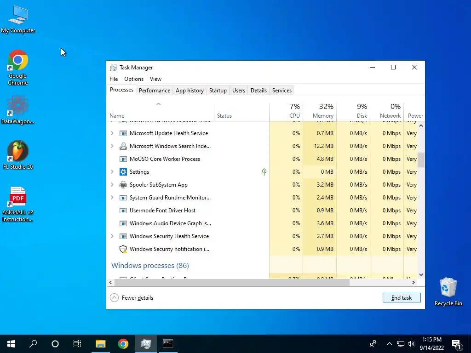Select the Microsoft Update Health Service icon
Image resolution: width=471 pixels, height=353 pixels.
pyautogui.click(x=123, y=133)
